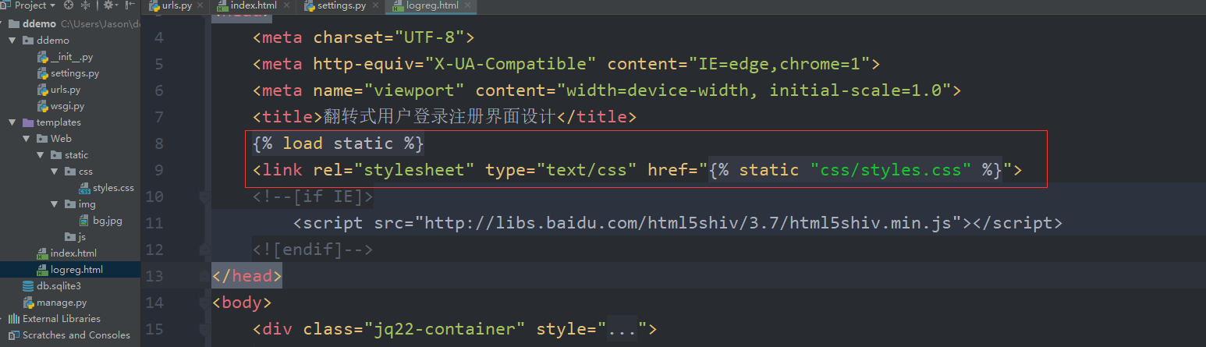Open the project panel settings gear
The width and height of the screenshot is (1206, 347).
point(109,5)
